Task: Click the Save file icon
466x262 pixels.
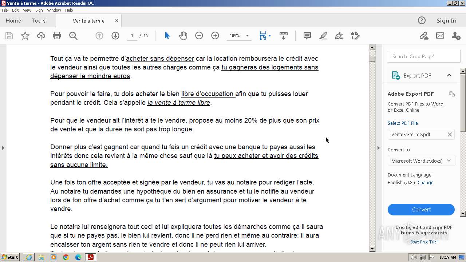Action: click(x=9, y=36)
